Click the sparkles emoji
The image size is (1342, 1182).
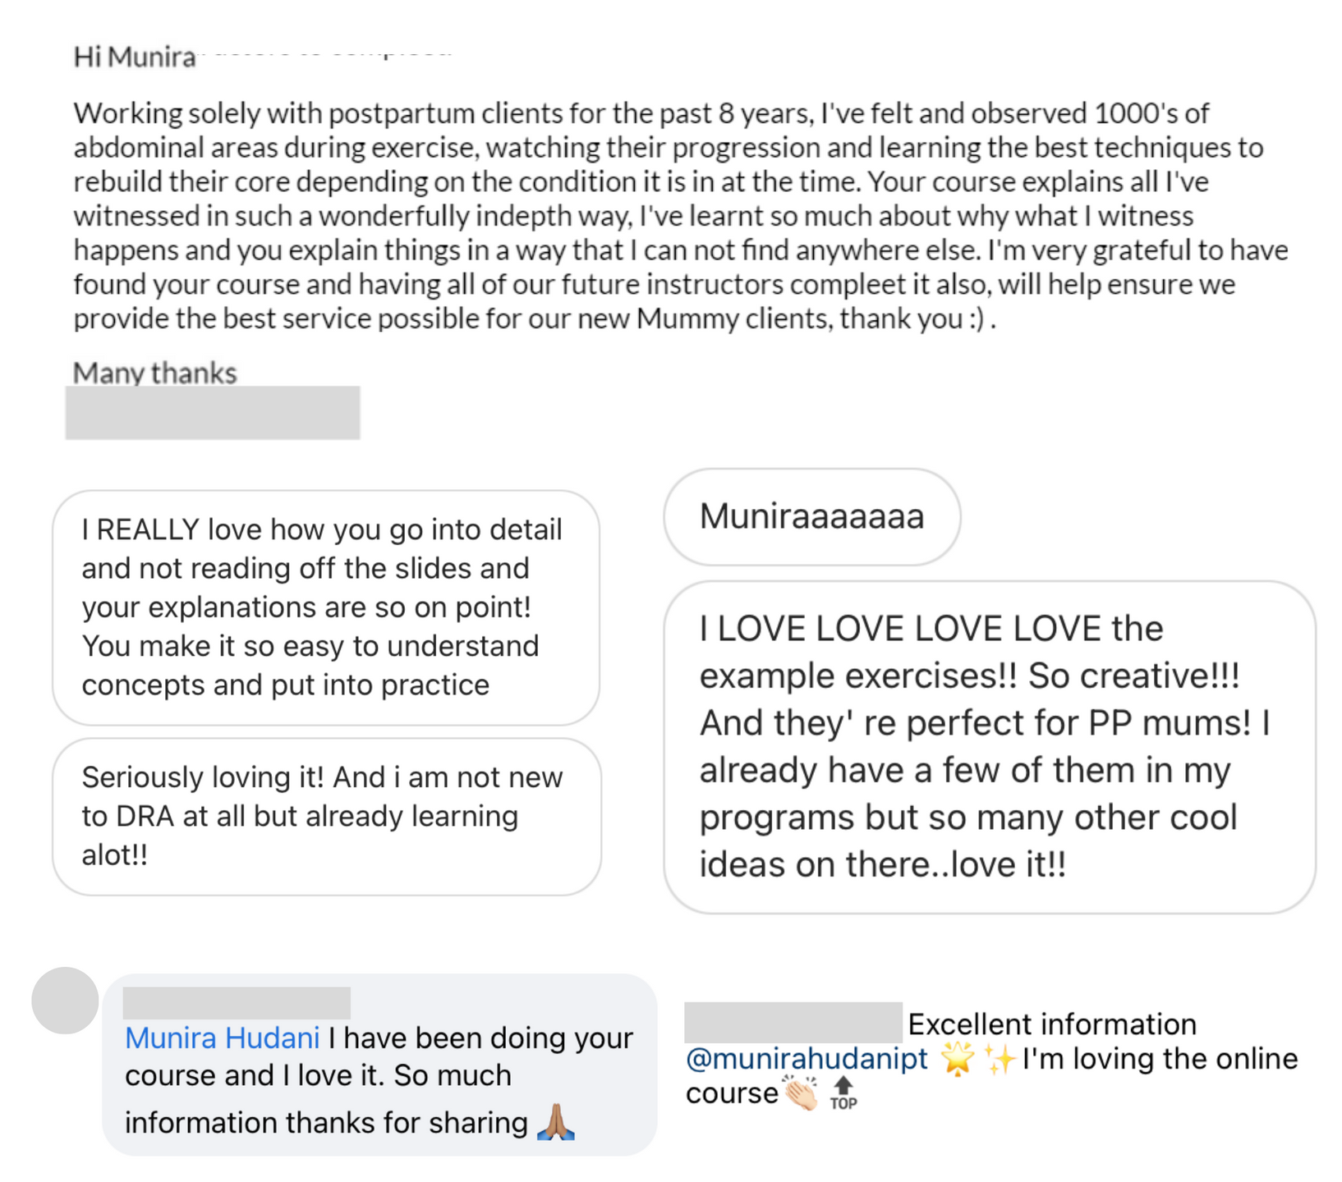[x=1000, y=1059]
